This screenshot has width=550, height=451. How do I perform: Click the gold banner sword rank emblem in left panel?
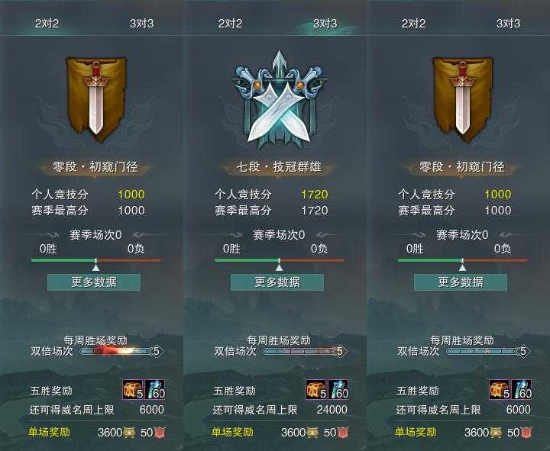(x=96, y=99)
